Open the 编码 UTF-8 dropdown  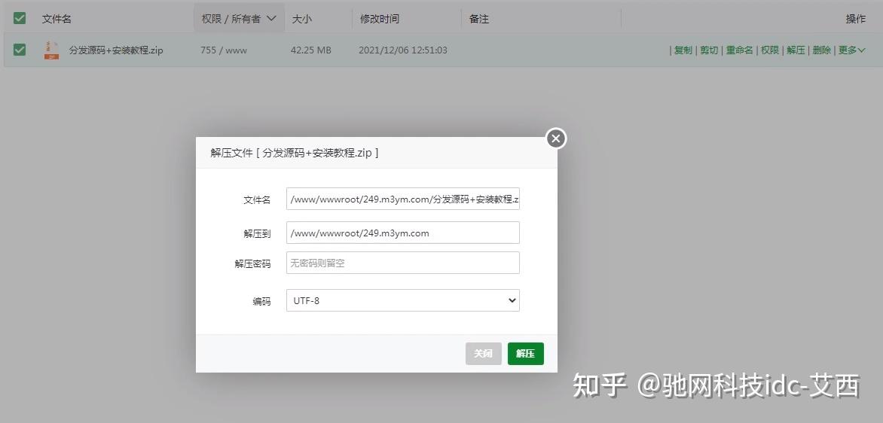pos(402,300)
